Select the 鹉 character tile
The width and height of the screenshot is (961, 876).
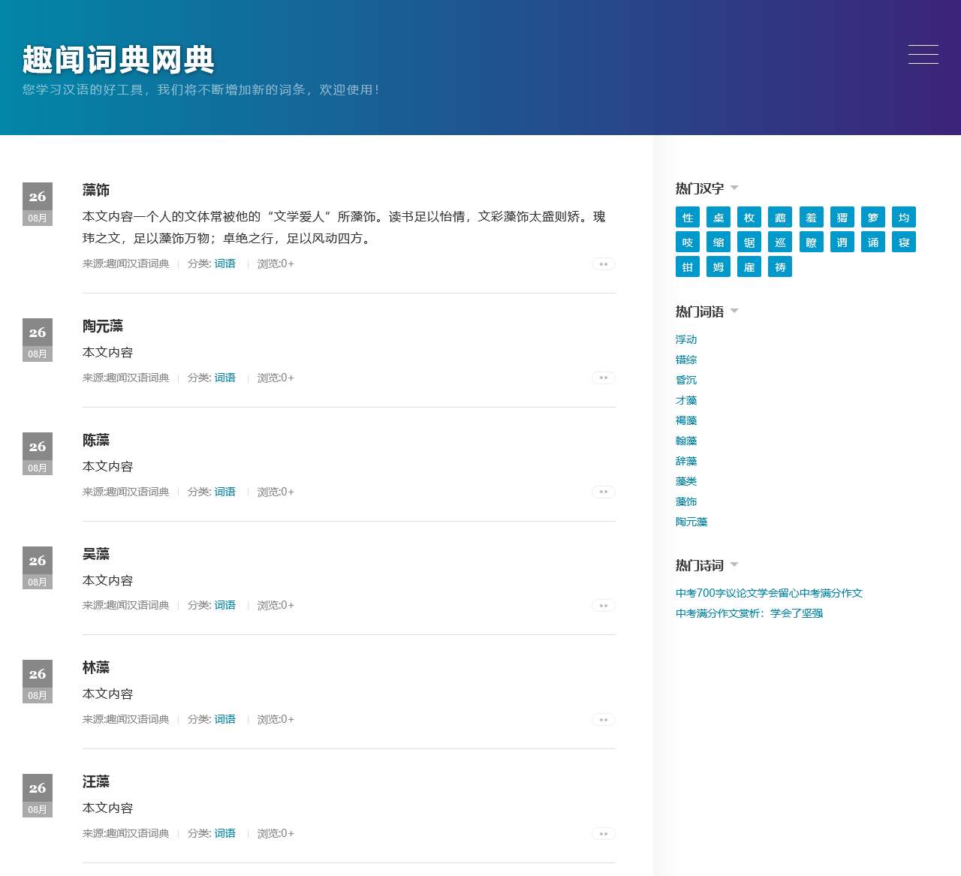tap(779, 217)
